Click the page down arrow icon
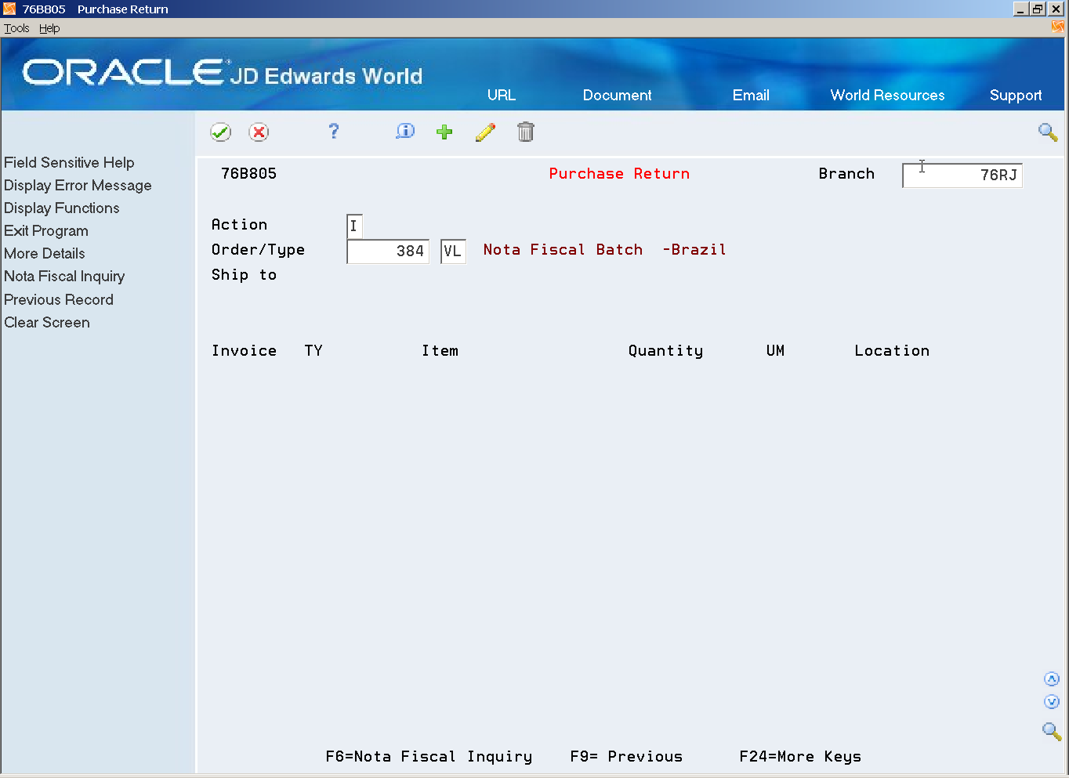 [1052, 702]
